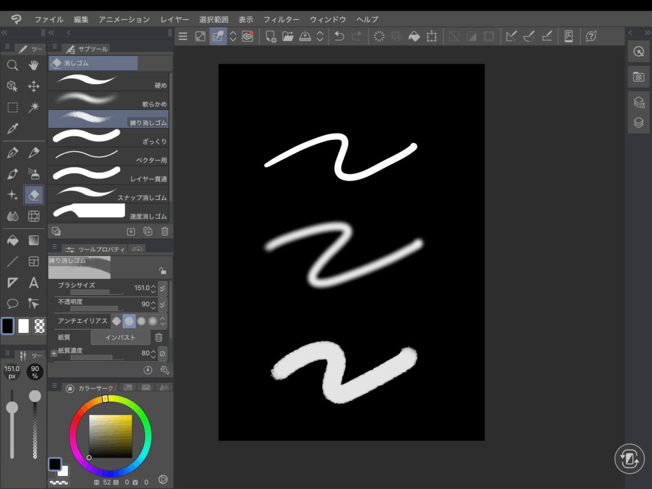This screenshot has width=652, height=489.
Task: Toggle the lock on 練り消しゴム tool property
Action: coord(162,271)
